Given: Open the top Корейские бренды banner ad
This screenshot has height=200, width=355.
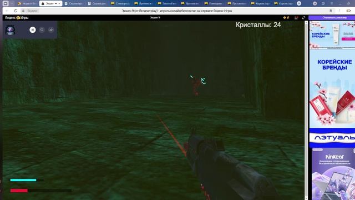Looking at the screenshot, I should (x=332, y=34).
